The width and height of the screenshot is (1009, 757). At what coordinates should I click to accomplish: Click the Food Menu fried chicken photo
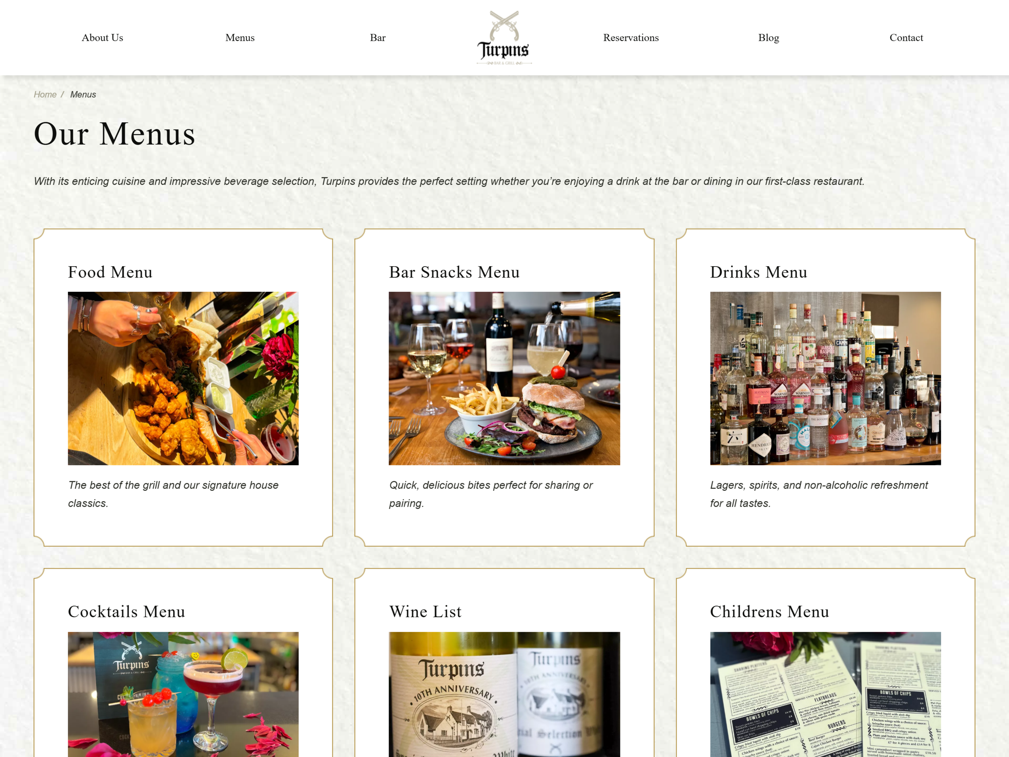pos(183,378)
